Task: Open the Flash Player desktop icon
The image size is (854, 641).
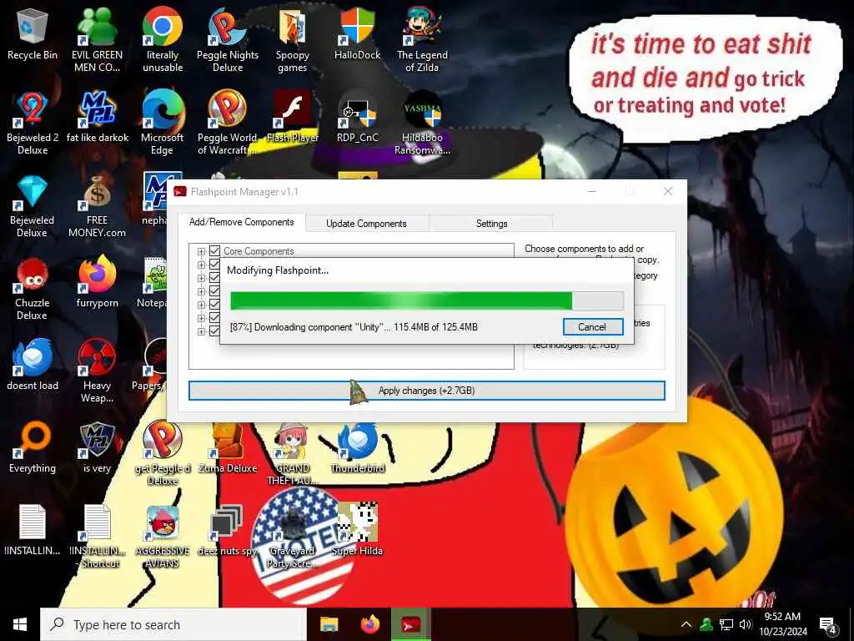Action: coord(293,117)
